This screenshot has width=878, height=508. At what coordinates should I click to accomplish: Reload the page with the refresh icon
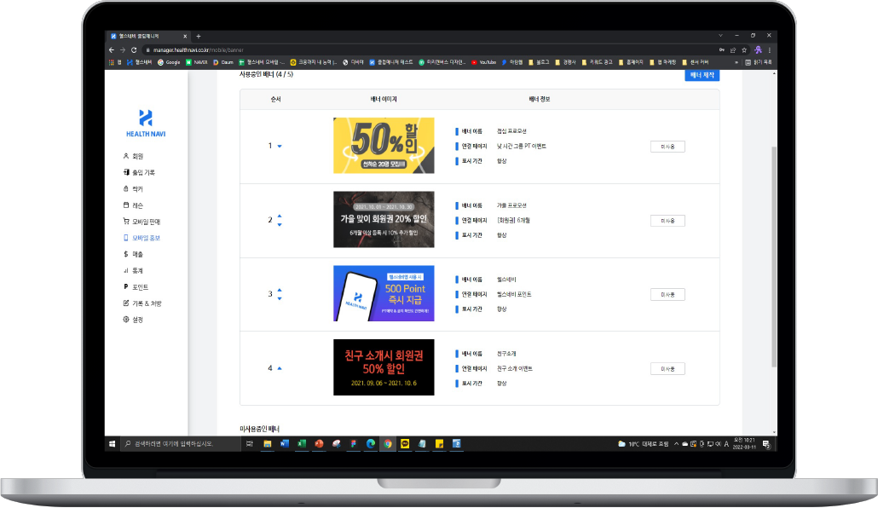coord(134,49)
